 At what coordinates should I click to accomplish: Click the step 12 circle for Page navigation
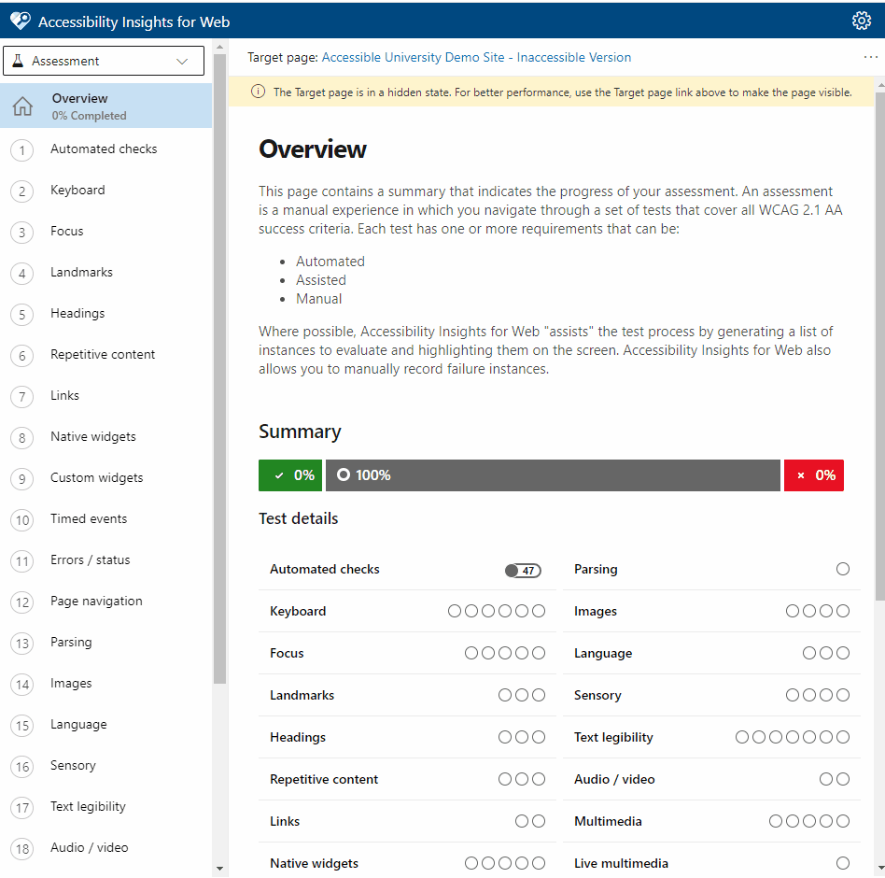(22, 602)
